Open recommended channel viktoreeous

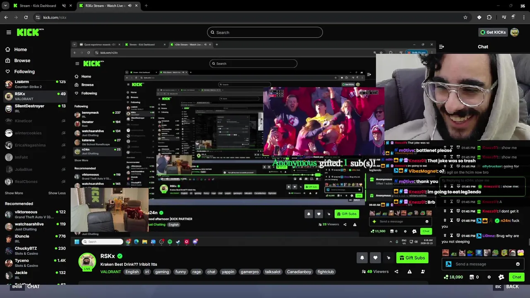click(35, 214)
